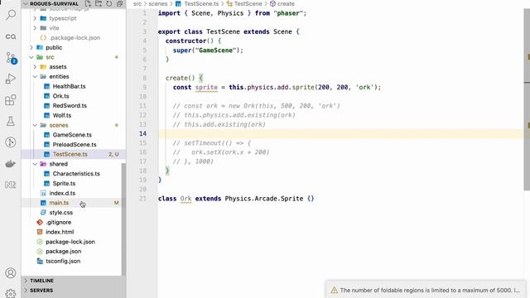Open tsconfig.json file
The width and height of the screenshot is (530, 298).
tap(63, 261)
